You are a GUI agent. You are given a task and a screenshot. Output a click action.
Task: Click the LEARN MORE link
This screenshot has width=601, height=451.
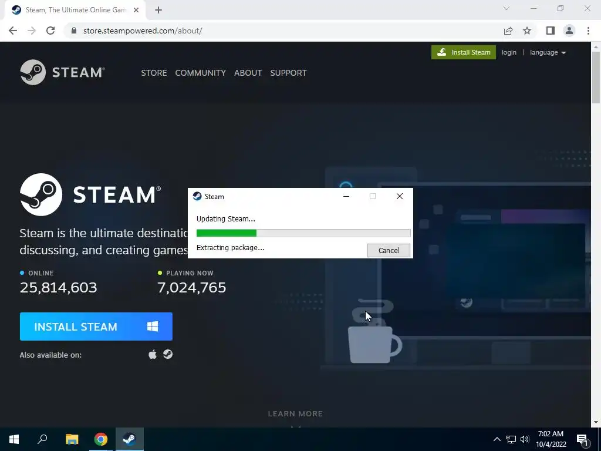(295, 414)
